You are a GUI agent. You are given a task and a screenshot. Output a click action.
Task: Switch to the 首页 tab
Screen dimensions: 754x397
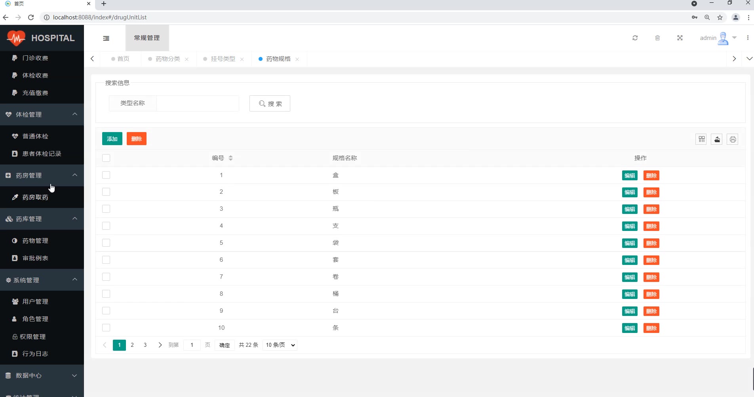pyautogui.click(x=120, y=59)
